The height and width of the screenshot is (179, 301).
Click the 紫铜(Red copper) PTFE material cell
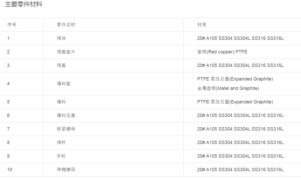pyautogui.click(x=222, y=52)
